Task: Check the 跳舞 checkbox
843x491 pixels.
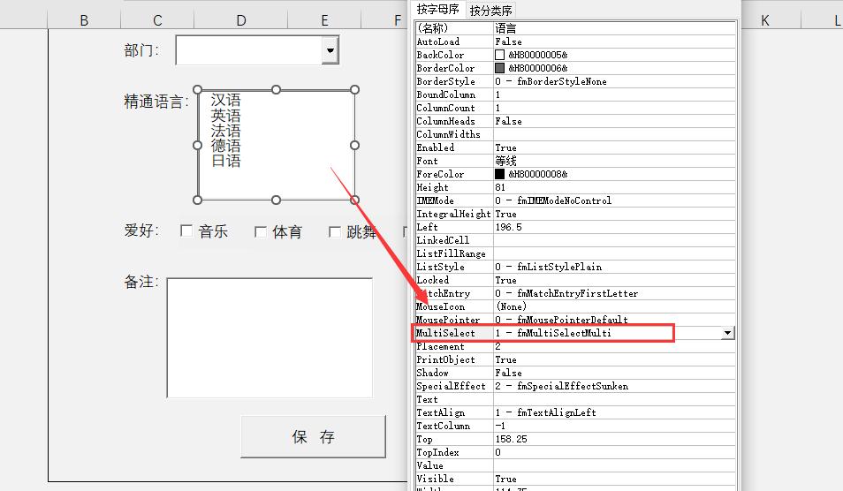Action: (334, 231)
